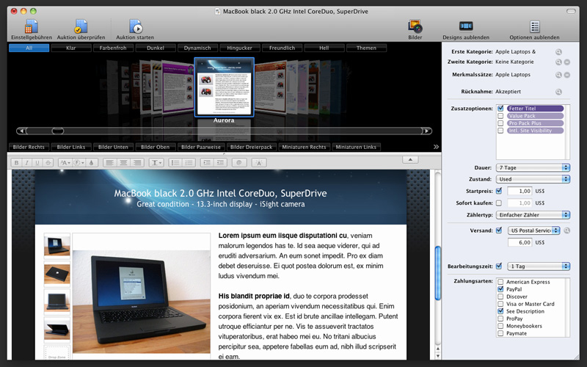Click the Startpreis 1,00 price field
587x367 pixels.
click(x=519, y=191)
